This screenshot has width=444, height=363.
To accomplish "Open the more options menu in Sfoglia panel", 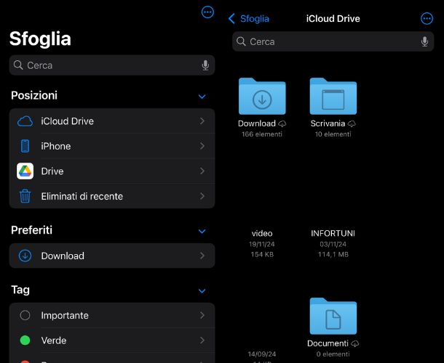I will 207,12.
